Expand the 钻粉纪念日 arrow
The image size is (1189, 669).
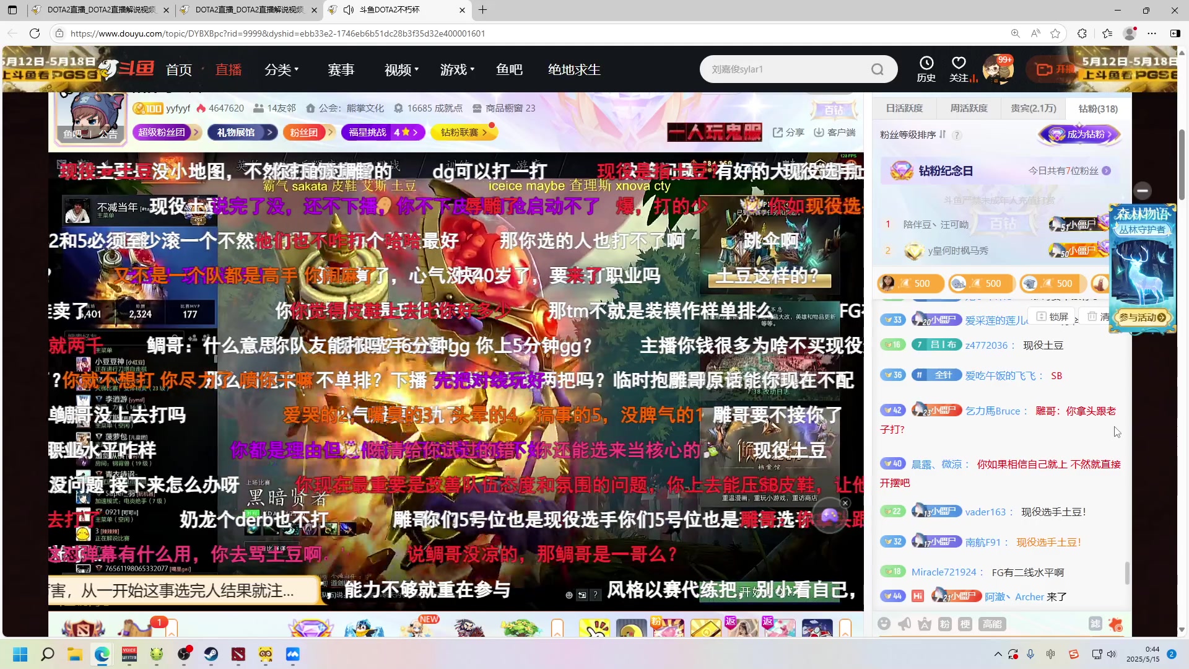click(1107, 170)
